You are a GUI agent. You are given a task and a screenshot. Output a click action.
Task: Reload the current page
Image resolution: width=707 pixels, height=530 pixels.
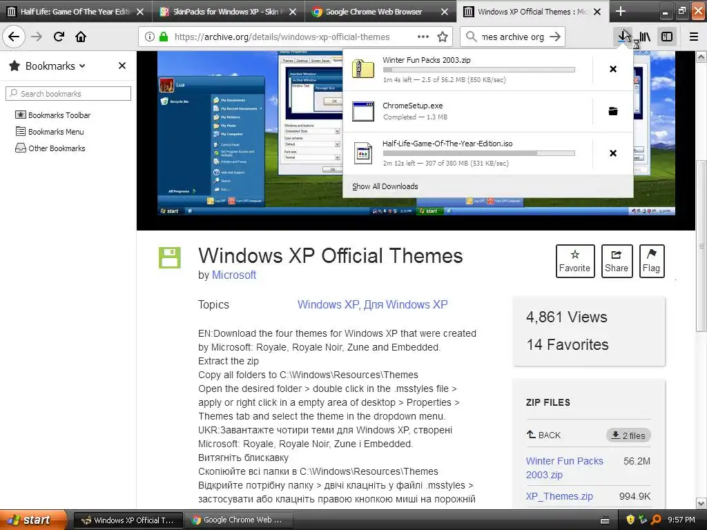[x=59, y=37]
